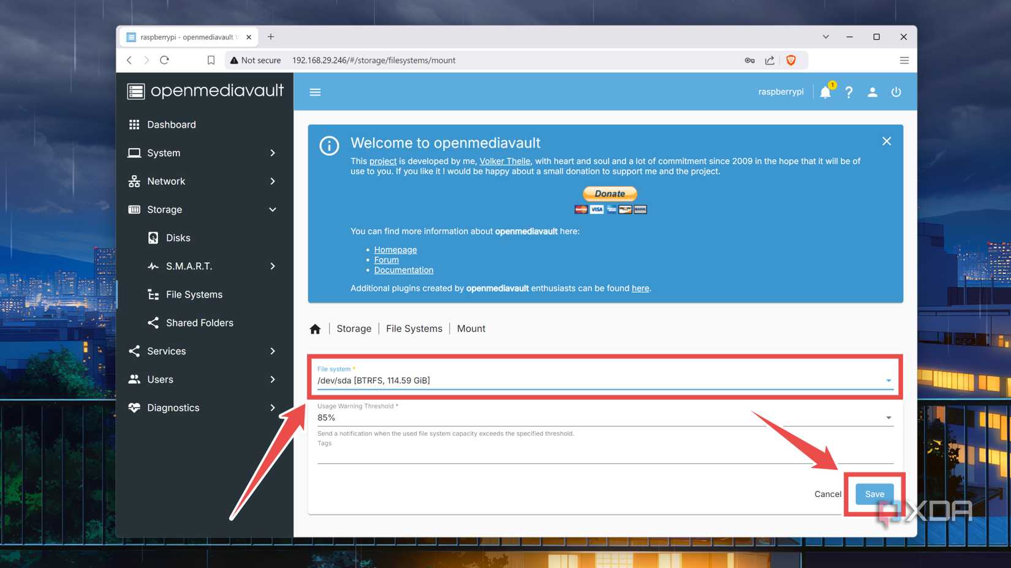Viewport: 1011px width, 568px height.
Task: Dismiss the Welcome to openmediavault banner
Action: click(887, 141)
